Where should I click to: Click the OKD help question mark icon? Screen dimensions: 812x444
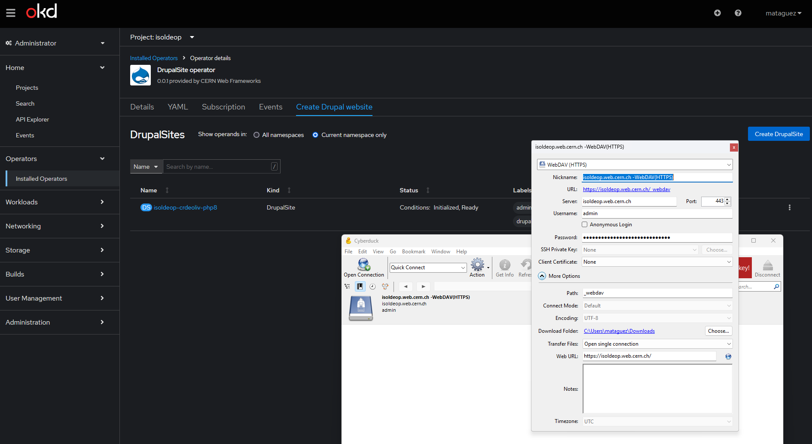738,13
